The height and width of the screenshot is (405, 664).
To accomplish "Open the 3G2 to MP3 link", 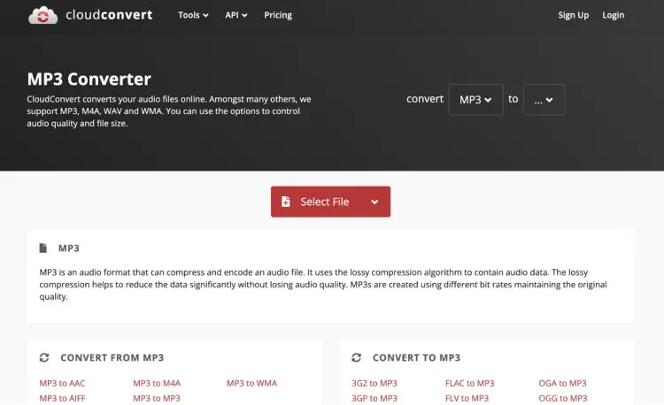I will point(374,383).
